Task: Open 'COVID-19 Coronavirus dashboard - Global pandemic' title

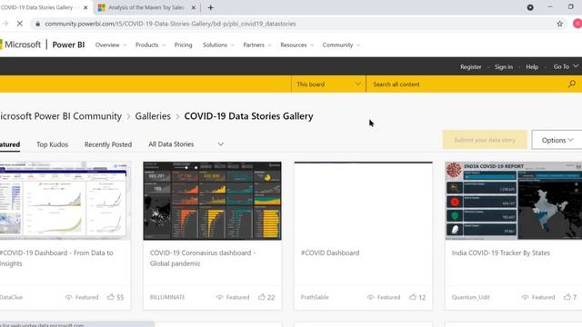Action: (x=203, y=258)
